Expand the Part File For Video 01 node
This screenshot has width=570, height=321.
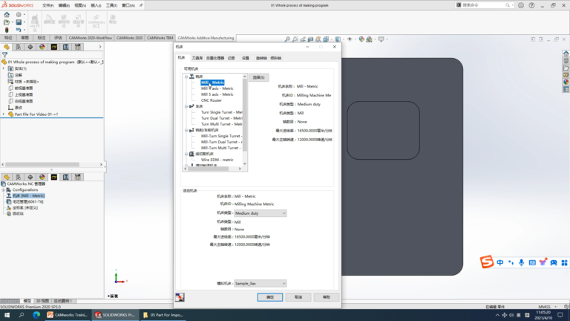point(4,114)
